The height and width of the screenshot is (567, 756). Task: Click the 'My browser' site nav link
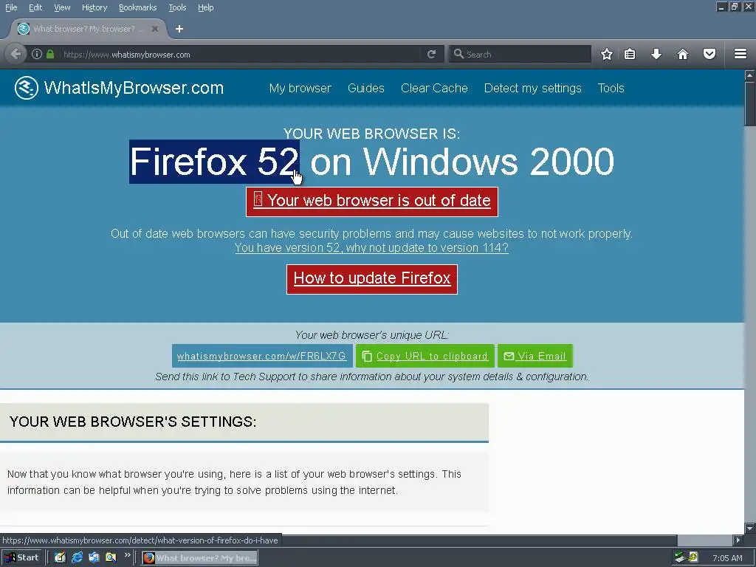300,89
